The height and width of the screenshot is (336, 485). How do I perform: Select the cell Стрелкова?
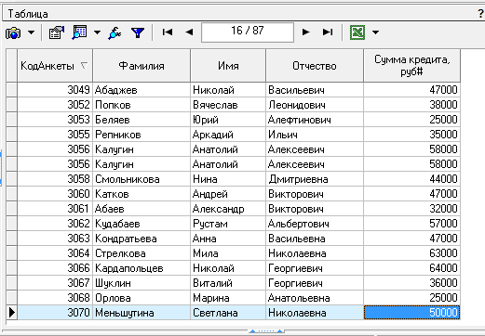141,253
